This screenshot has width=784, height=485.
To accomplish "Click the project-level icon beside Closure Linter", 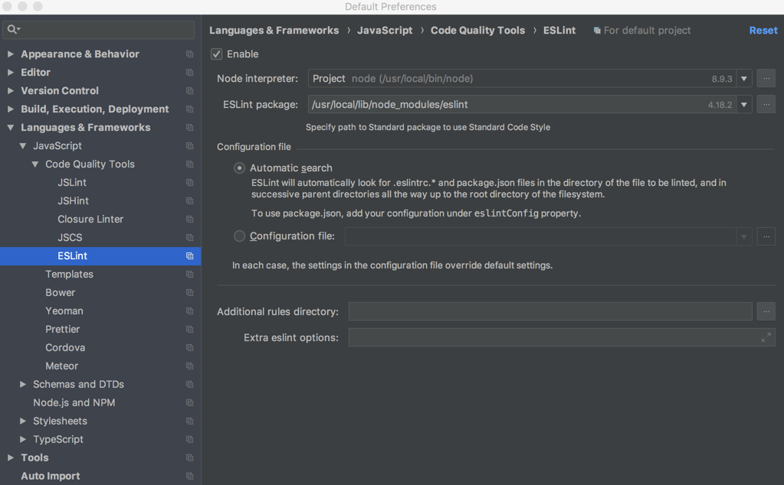I will (x=189, y=219).
